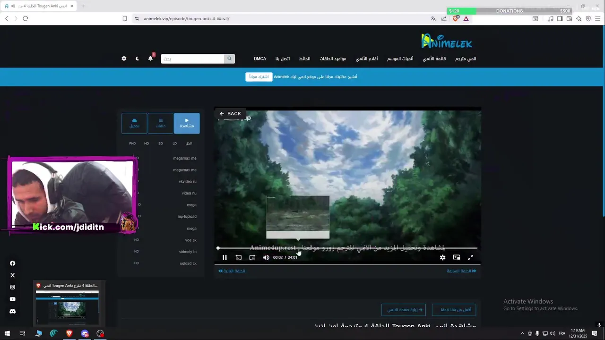Screen dimensions: 605x340
Task: Click the search magnifier button
Action: (229, 59)
